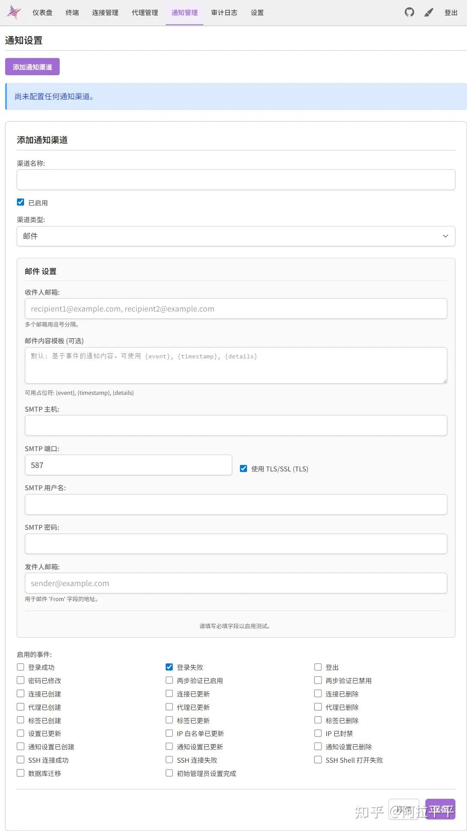Enable the 初始管理员设置完成 checkbox
467x831 pixels.
(x=169, y=773)
